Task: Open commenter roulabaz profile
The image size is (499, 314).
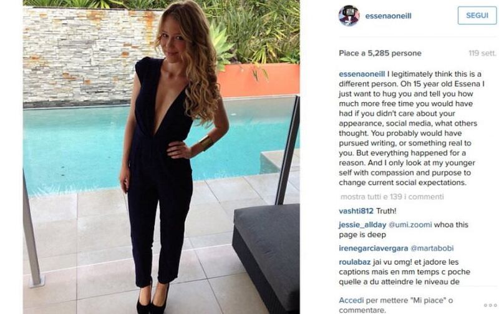Action: click(x=355, y=262)
